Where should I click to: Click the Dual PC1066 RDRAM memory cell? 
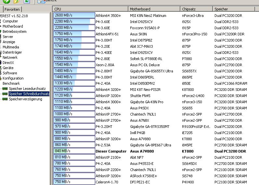pos(231,83)
